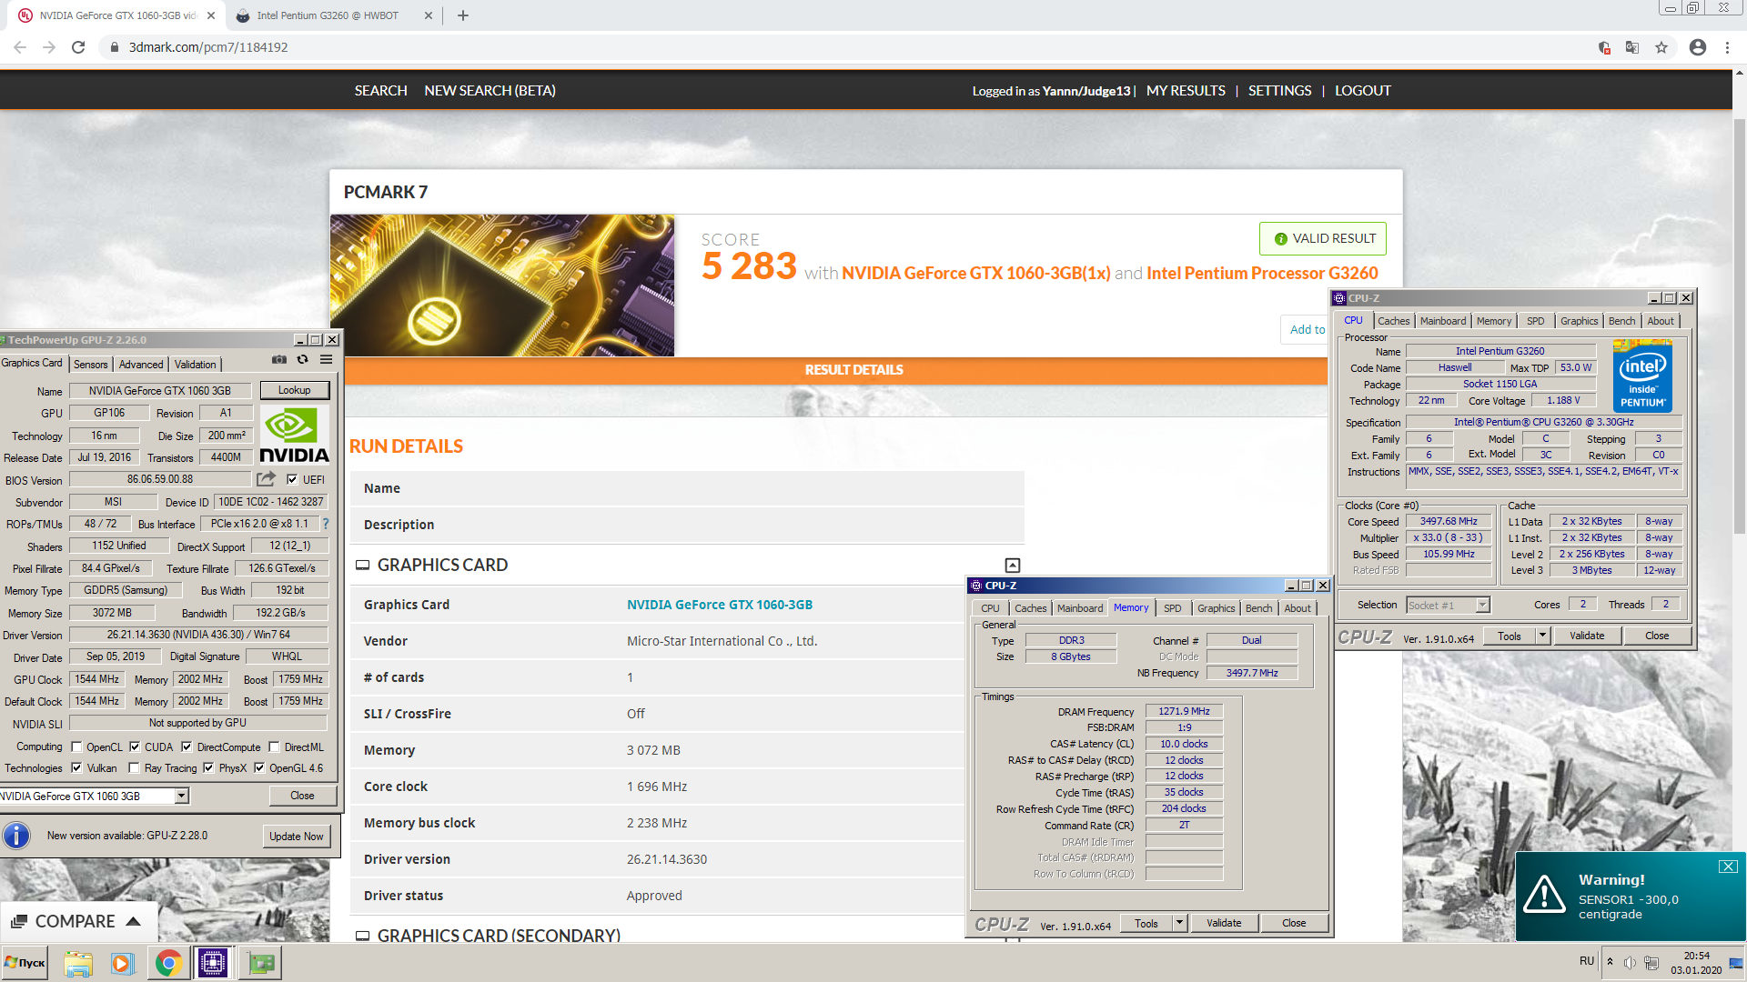1747x982 pixels.
Task: Click the NVIDIA logo in GPU-Z
Action: click(294, 435)
